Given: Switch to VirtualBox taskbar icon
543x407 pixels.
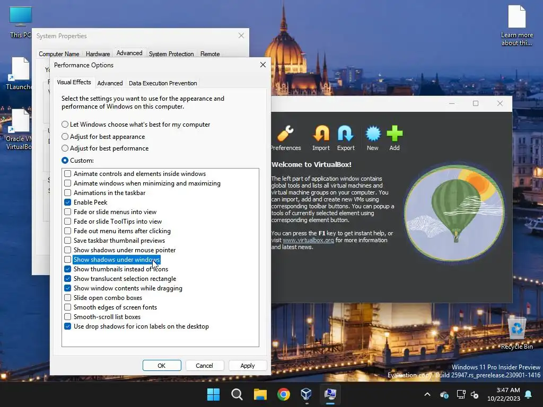Looking at the screenshot, I should pyautogui.click(x=306, y=394).
